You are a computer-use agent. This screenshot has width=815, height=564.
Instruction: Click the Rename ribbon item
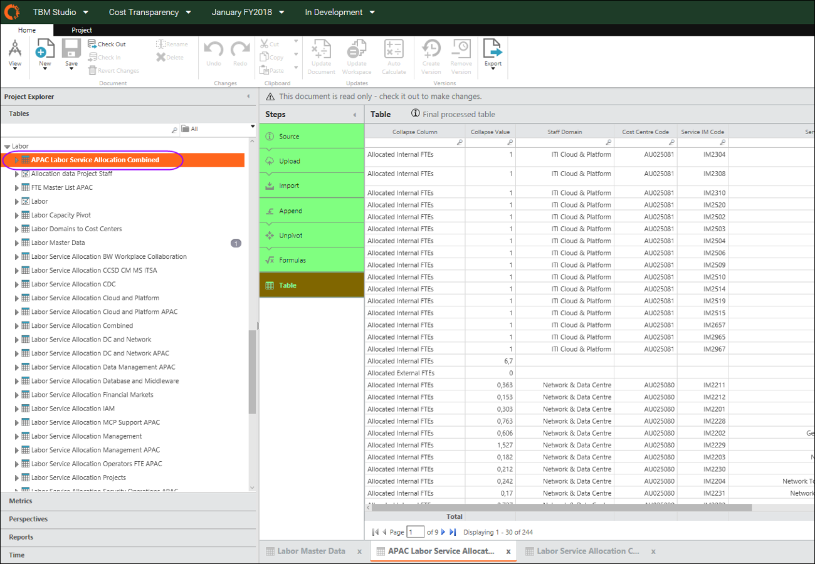[172, 44]
